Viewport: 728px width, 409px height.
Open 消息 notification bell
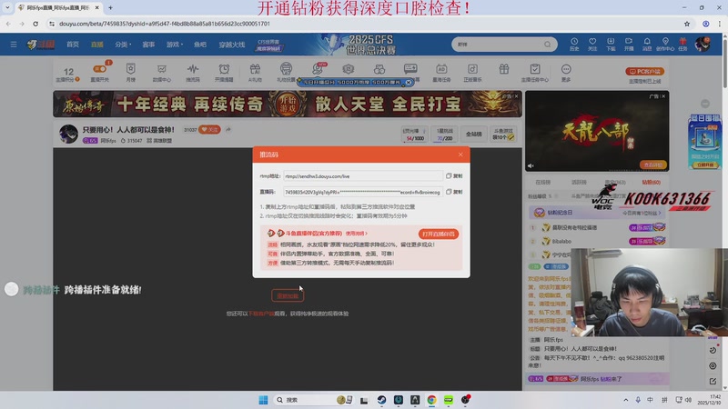click(x=647, y=44)
